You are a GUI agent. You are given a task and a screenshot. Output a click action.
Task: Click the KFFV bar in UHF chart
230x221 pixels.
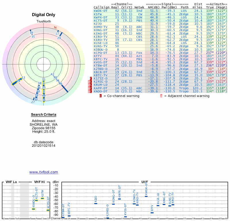[152, 213]
